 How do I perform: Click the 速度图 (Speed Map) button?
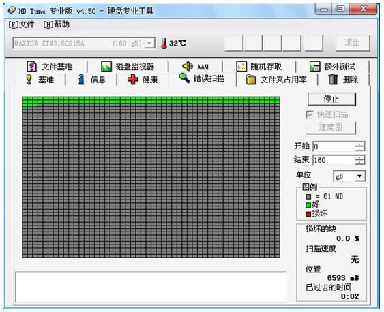pos(331,127)
